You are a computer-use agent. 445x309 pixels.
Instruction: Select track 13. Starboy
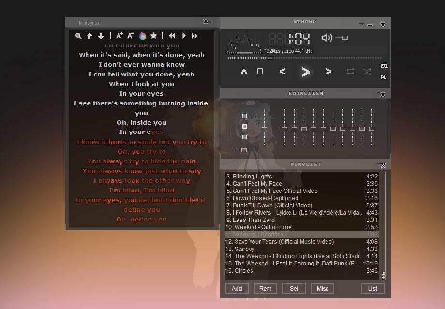[x=302, y=249]
